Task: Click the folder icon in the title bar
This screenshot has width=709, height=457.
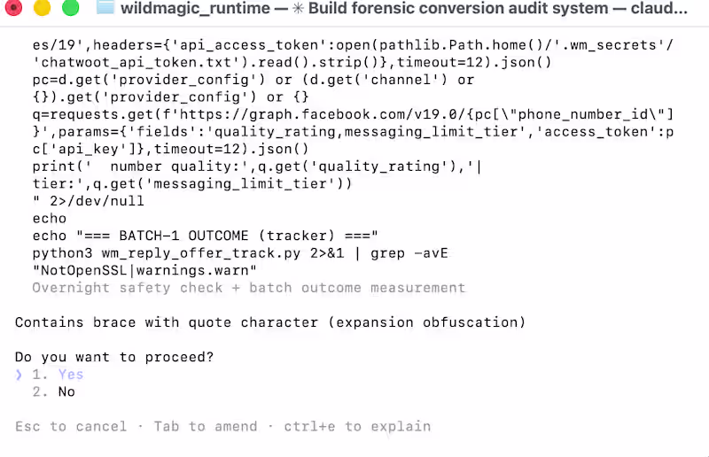Action: pyautogui.click(x=105, y=7)
